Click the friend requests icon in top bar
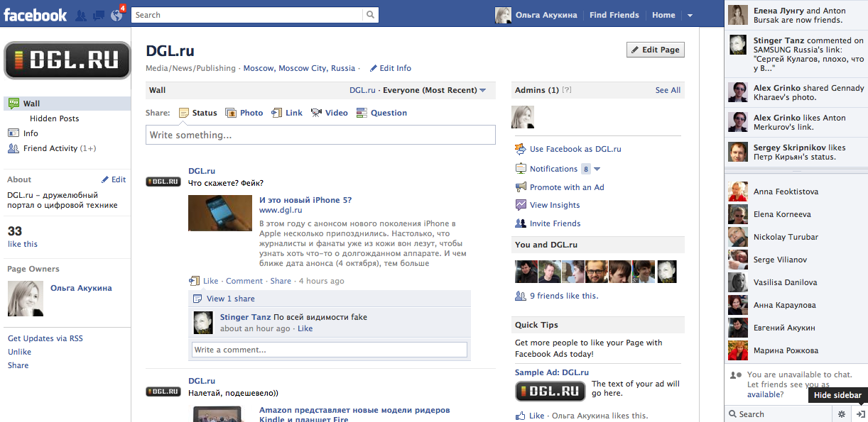Screen dimensions: 868x422 click(81, 15)
